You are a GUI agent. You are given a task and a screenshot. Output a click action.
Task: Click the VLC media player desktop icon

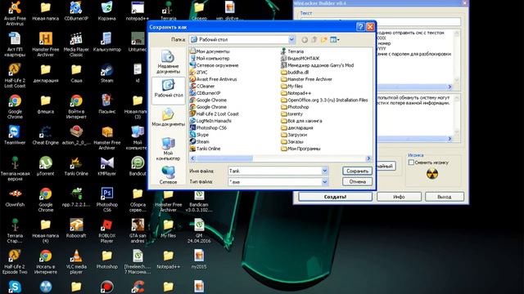76,261
